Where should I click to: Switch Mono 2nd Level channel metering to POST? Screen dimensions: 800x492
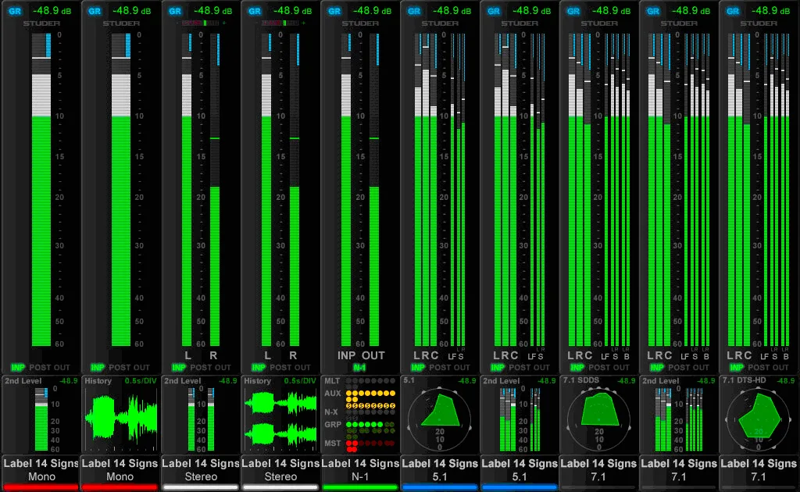point(40,367)
